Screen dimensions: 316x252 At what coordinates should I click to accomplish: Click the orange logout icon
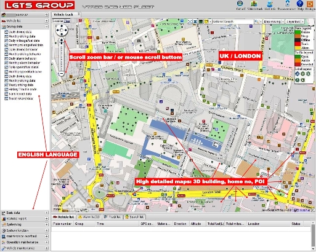(x=310, y=4)
